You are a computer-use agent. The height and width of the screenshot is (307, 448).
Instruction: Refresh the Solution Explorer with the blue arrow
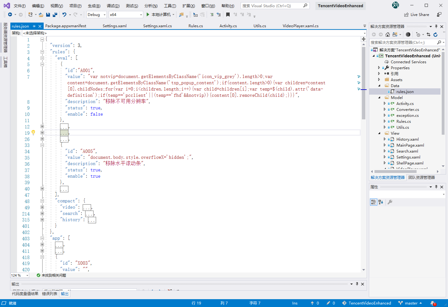(x=435, y=34)
